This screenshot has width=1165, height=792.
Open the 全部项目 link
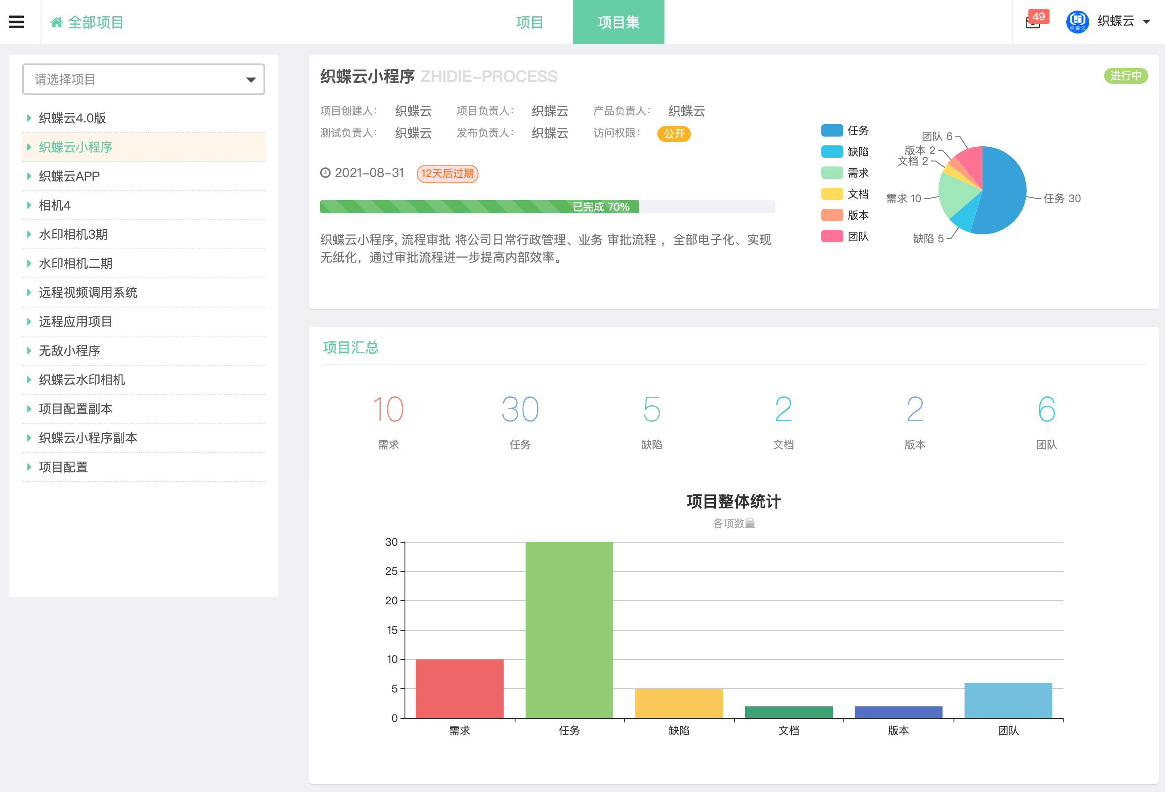[x=95, y=22]
